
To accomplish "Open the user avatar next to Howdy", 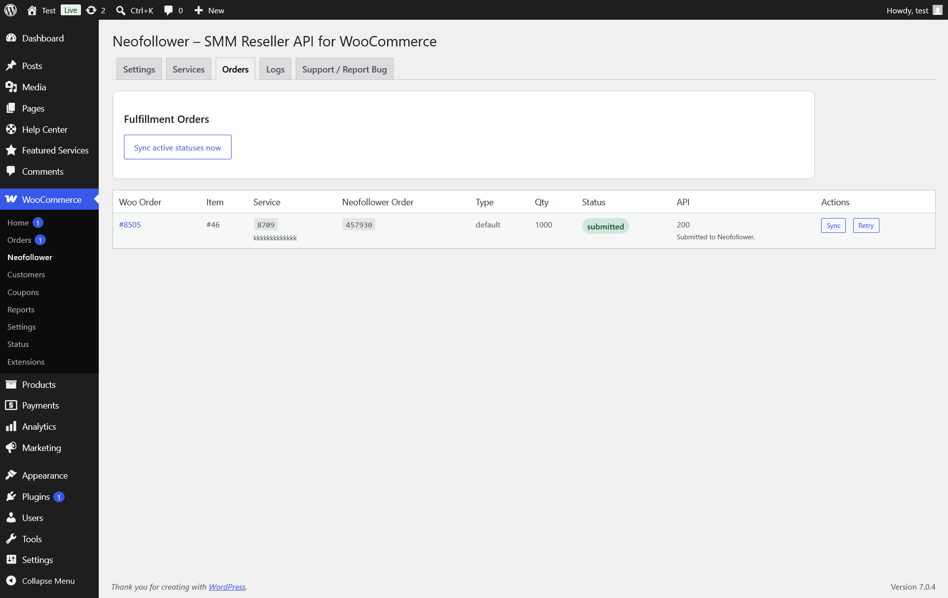I will coord(937,10).
